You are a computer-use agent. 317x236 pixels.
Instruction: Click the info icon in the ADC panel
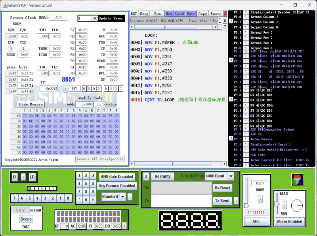point(260,200)
